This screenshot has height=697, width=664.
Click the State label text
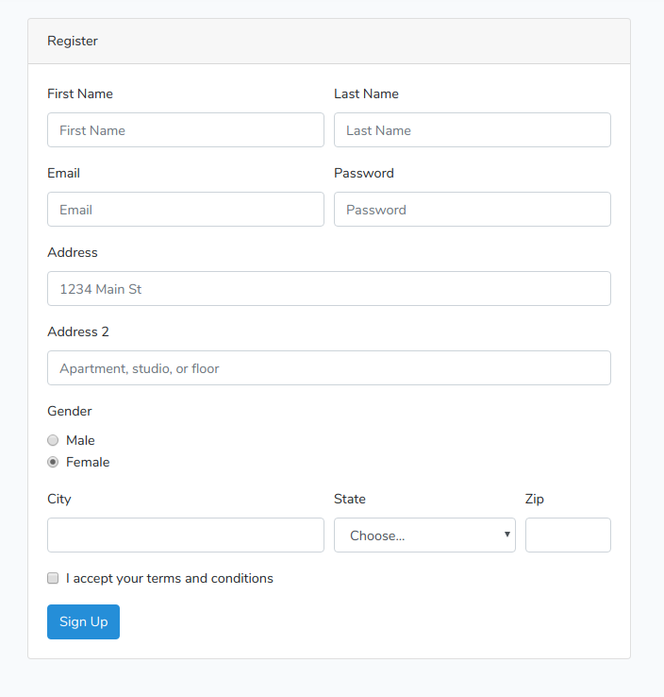(350, 499)
